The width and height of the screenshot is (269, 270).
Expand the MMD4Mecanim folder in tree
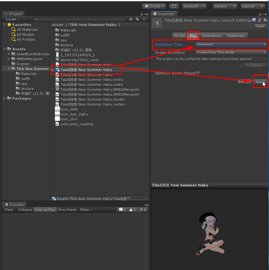9,59
